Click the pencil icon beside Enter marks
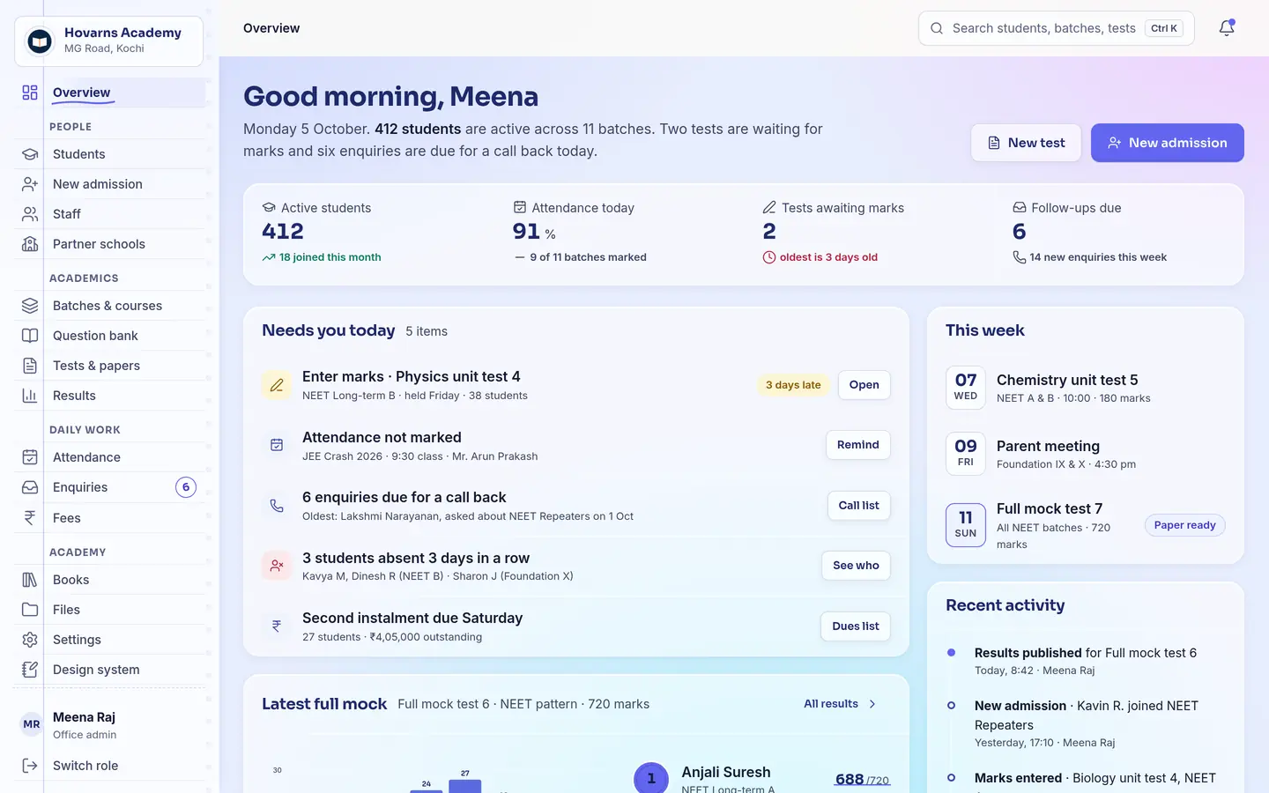 [277, 385]
